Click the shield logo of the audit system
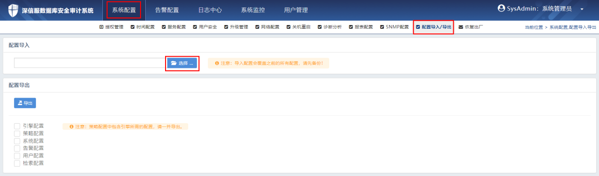The image size is (599, 176). tap(13, 10)
